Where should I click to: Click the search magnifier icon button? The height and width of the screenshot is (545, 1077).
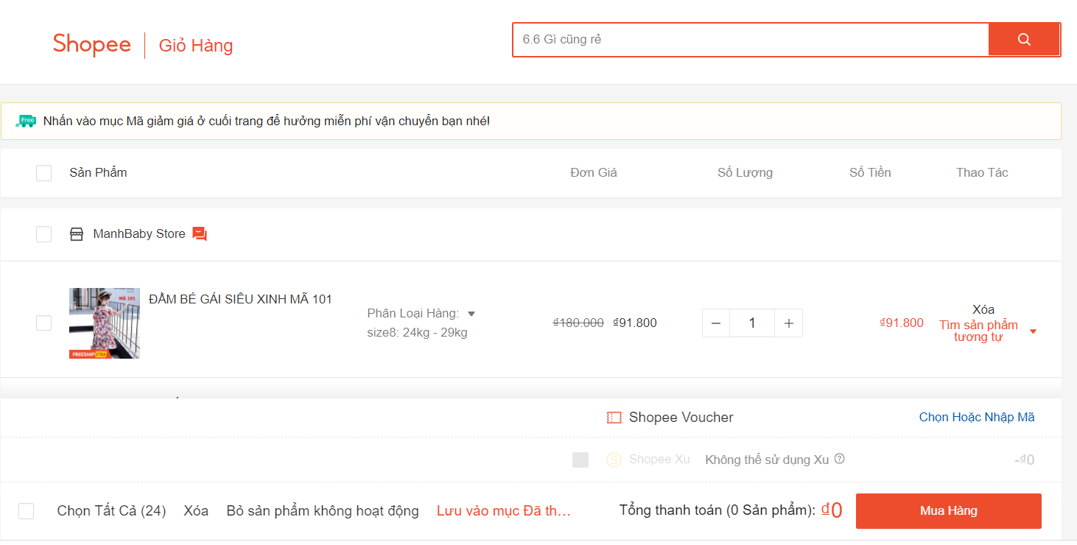pos(1023,40)
